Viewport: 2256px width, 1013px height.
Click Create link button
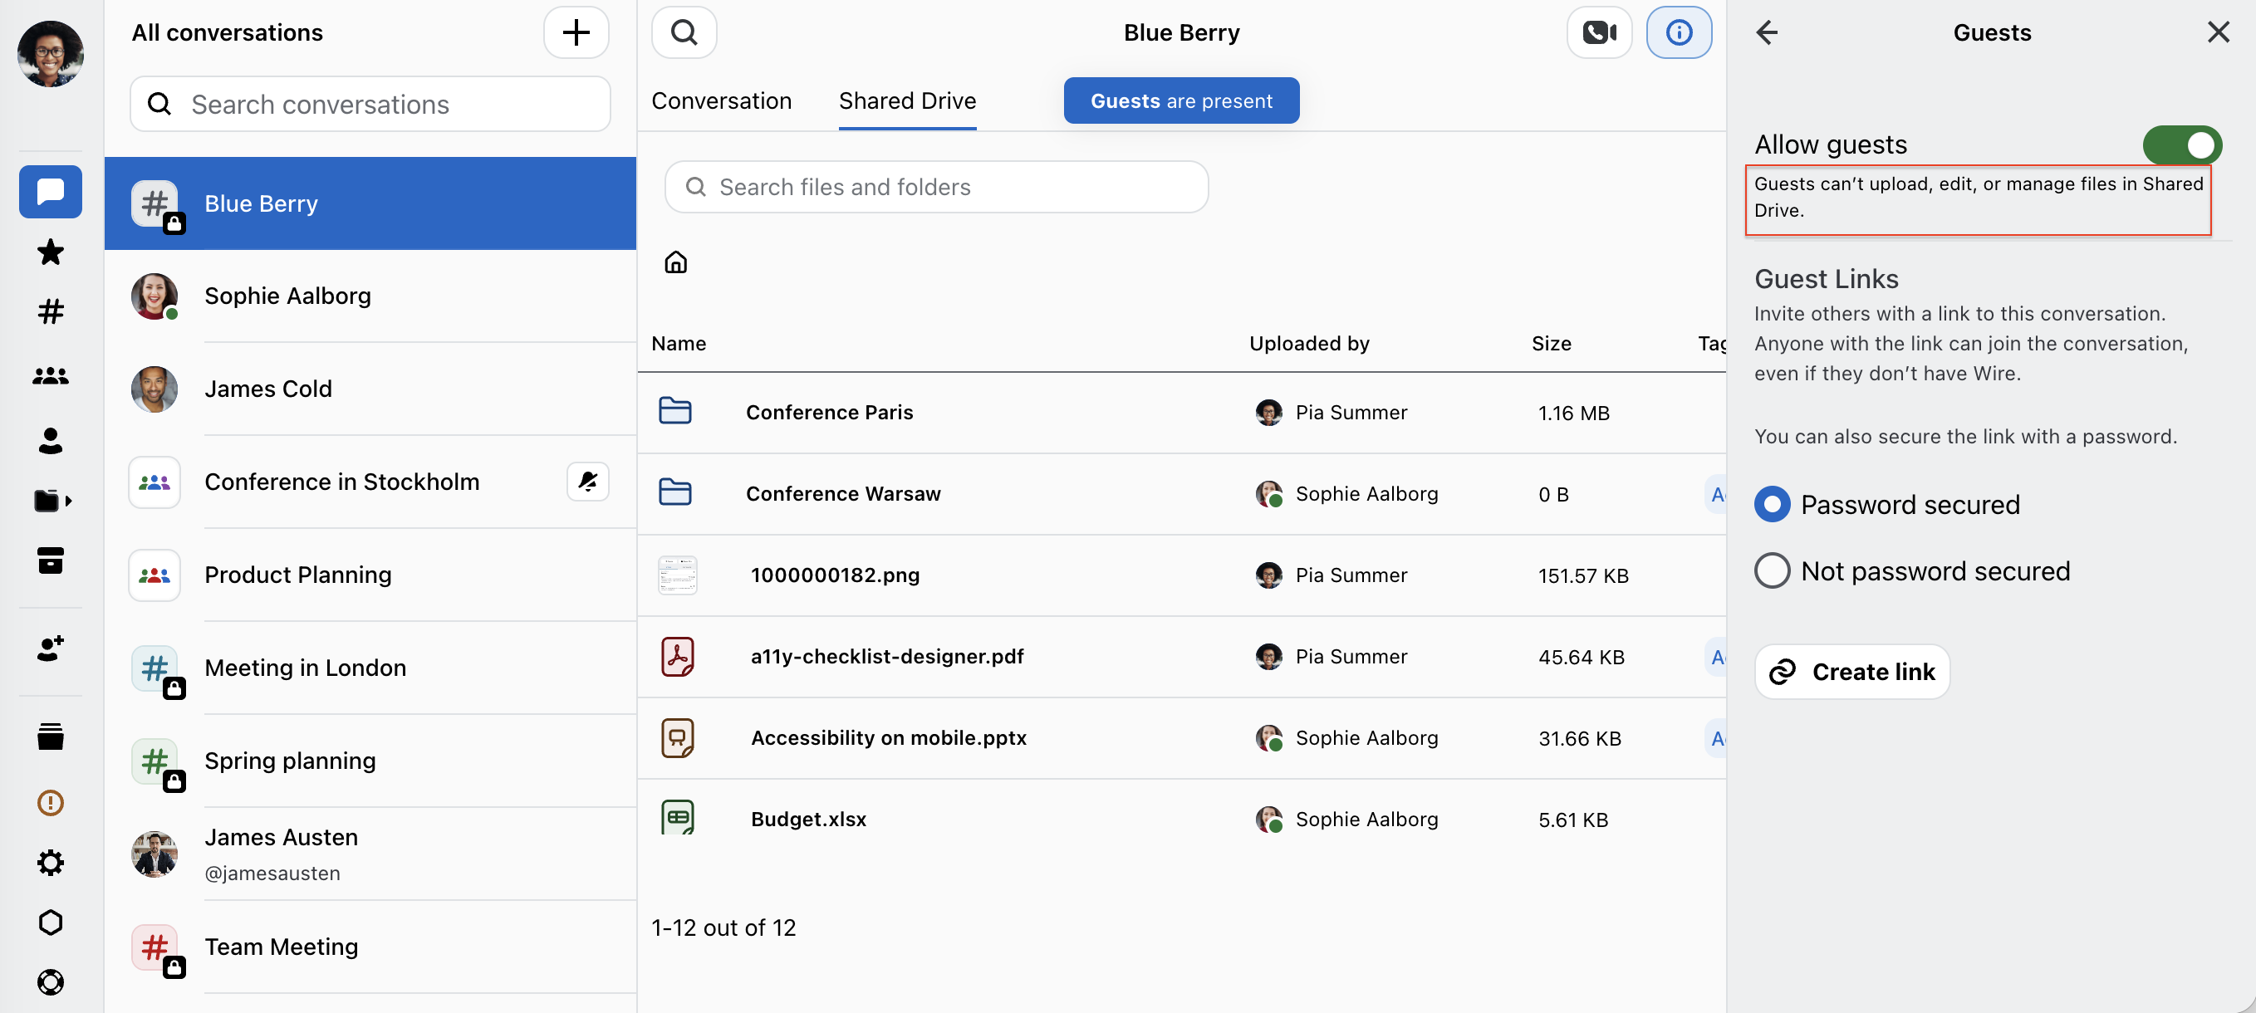tap(1851, 672)
